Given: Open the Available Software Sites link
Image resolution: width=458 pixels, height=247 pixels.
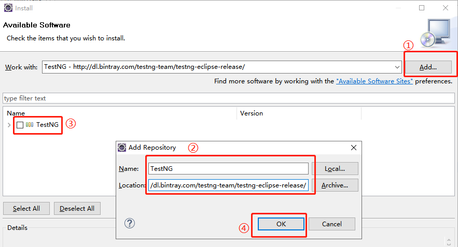Looking at the screenshot, I should pos(374,81).
